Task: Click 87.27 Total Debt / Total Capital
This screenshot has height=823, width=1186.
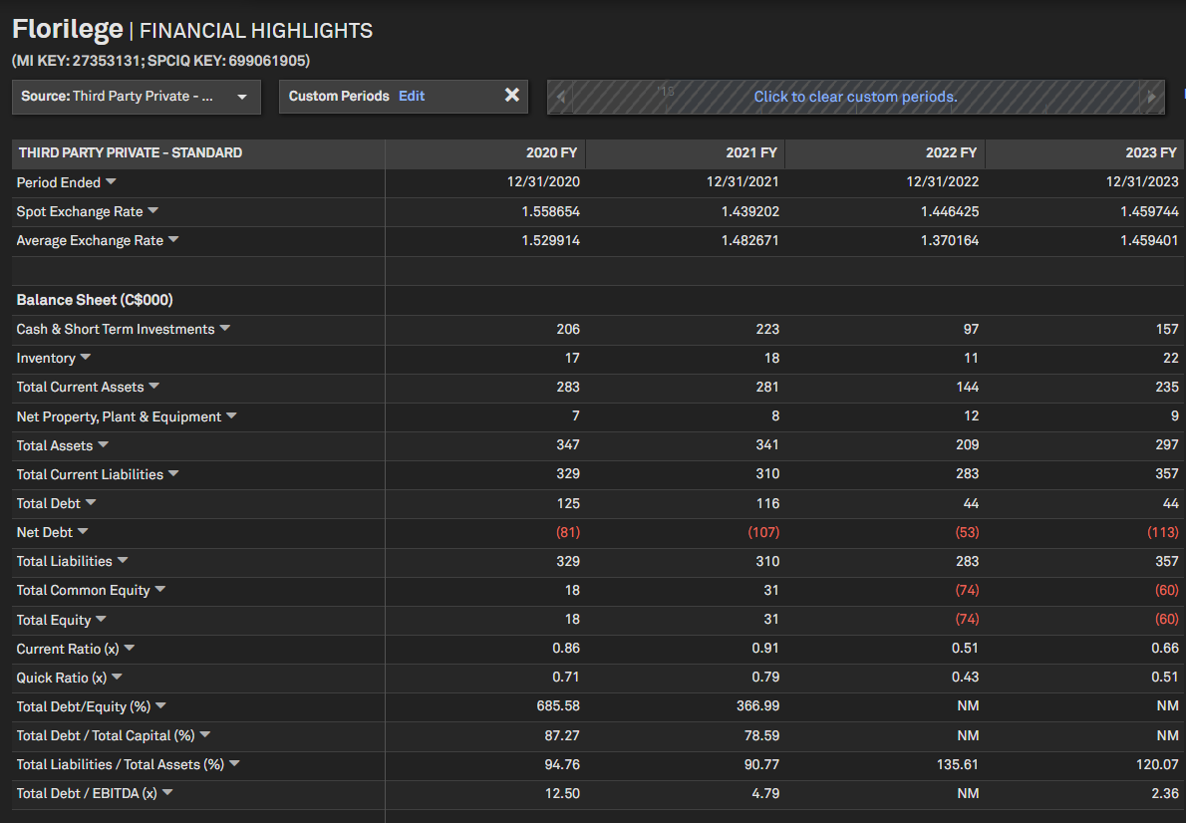Action: coord(562,735)
